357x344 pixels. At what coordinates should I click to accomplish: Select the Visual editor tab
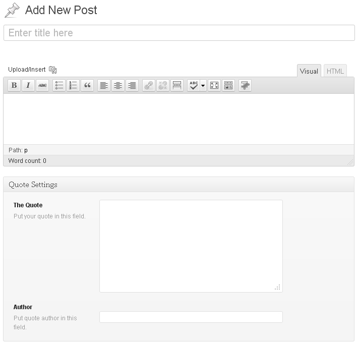click(x=309, y=71)
